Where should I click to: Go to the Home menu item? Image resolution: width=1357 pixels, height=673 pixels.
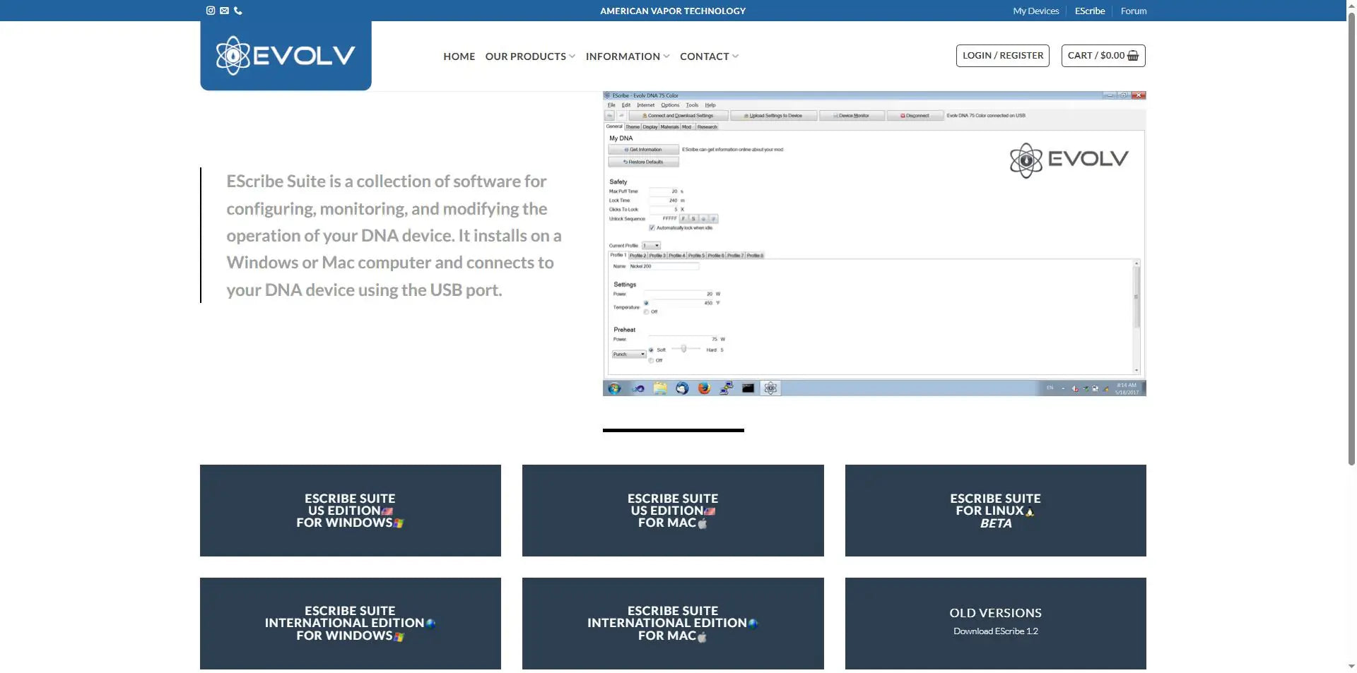click(459, 56)
